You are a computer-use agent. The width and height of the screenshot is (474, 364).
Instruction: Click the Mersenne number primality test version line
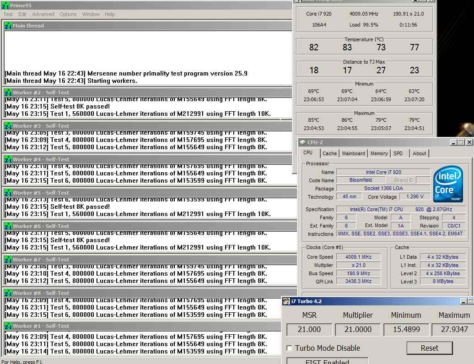[x=126, y=74]
